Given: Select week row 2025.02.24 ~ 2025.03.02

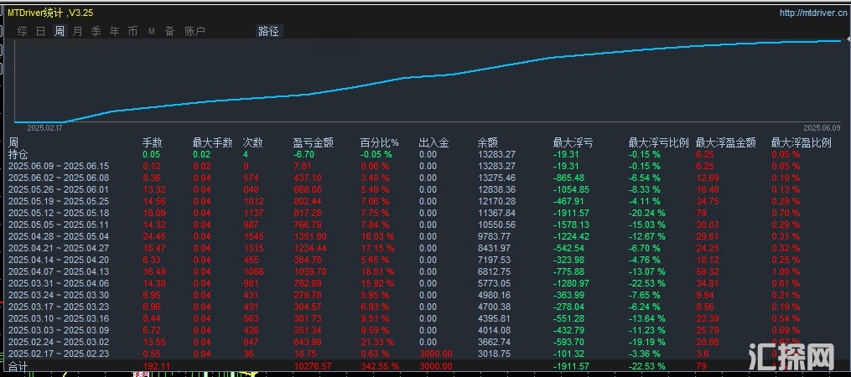Looking at the screenshot, I should (x=59, y=343).
